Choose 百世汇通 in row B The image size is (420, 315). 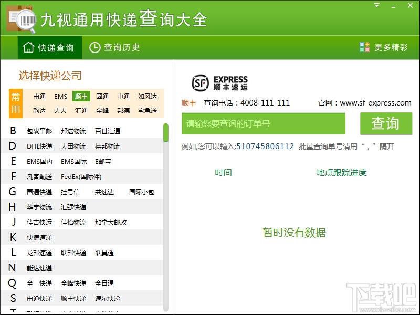tap(108, 131)
